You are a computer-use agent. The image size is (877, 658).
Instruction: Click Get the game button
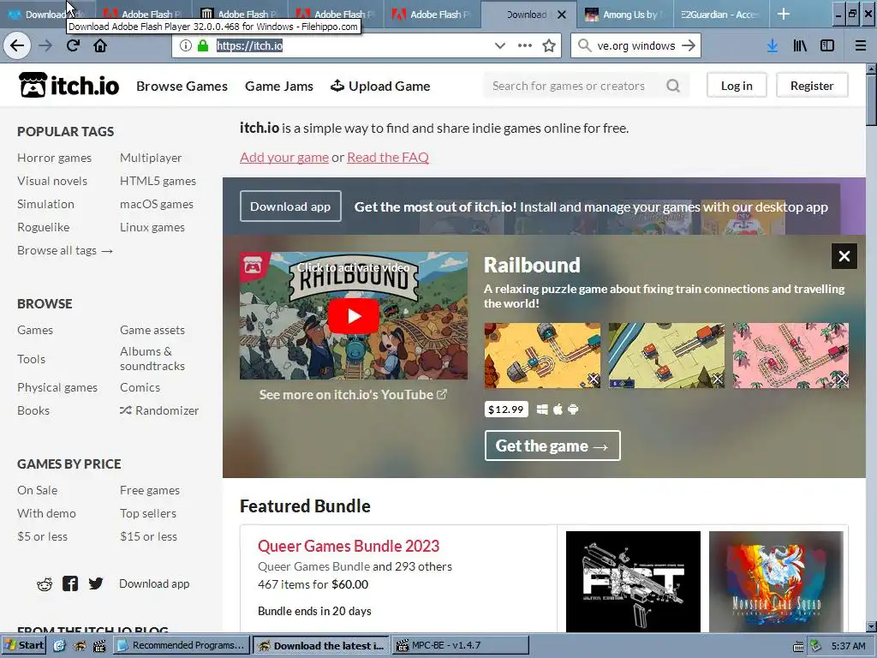click(552, 446)
